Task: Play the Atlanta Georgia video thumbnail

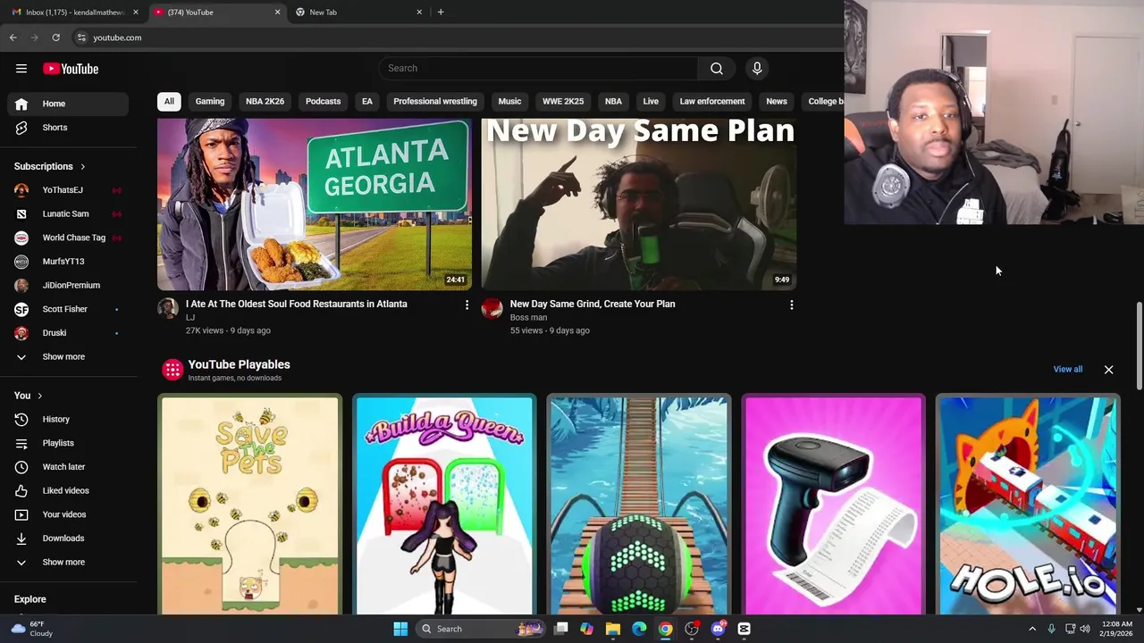Action: [315, 205]
